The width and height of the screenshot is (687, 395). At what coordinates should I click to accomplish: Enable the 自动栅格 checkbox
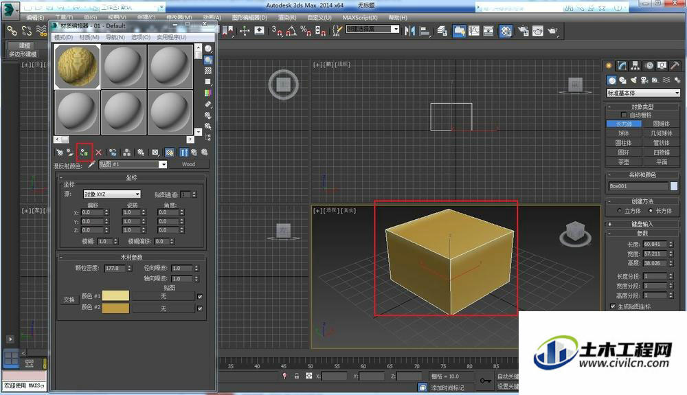[x=624, y=115]
